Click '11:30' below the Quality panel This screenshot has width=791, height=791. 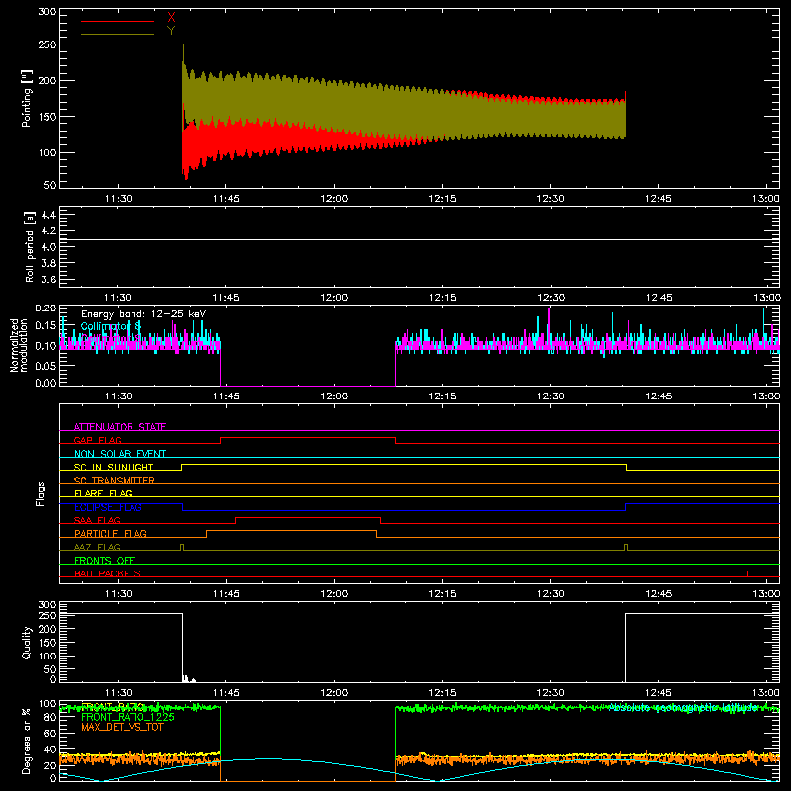[118, 693]
